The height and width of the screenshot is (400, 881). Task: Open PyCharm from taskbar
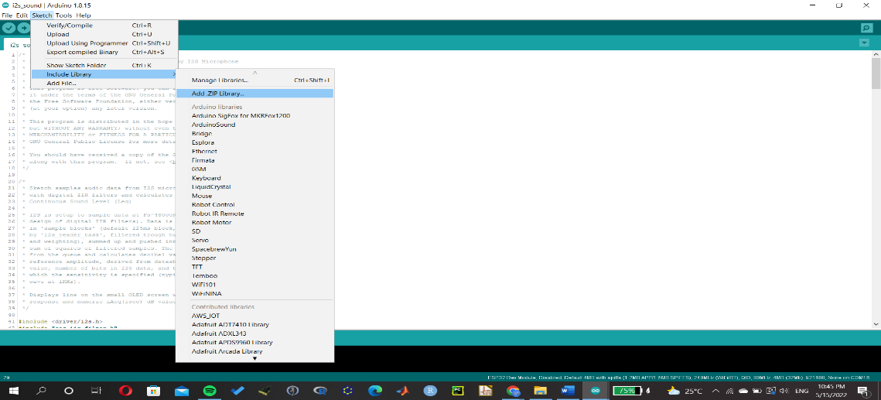[x=458, y=391]
